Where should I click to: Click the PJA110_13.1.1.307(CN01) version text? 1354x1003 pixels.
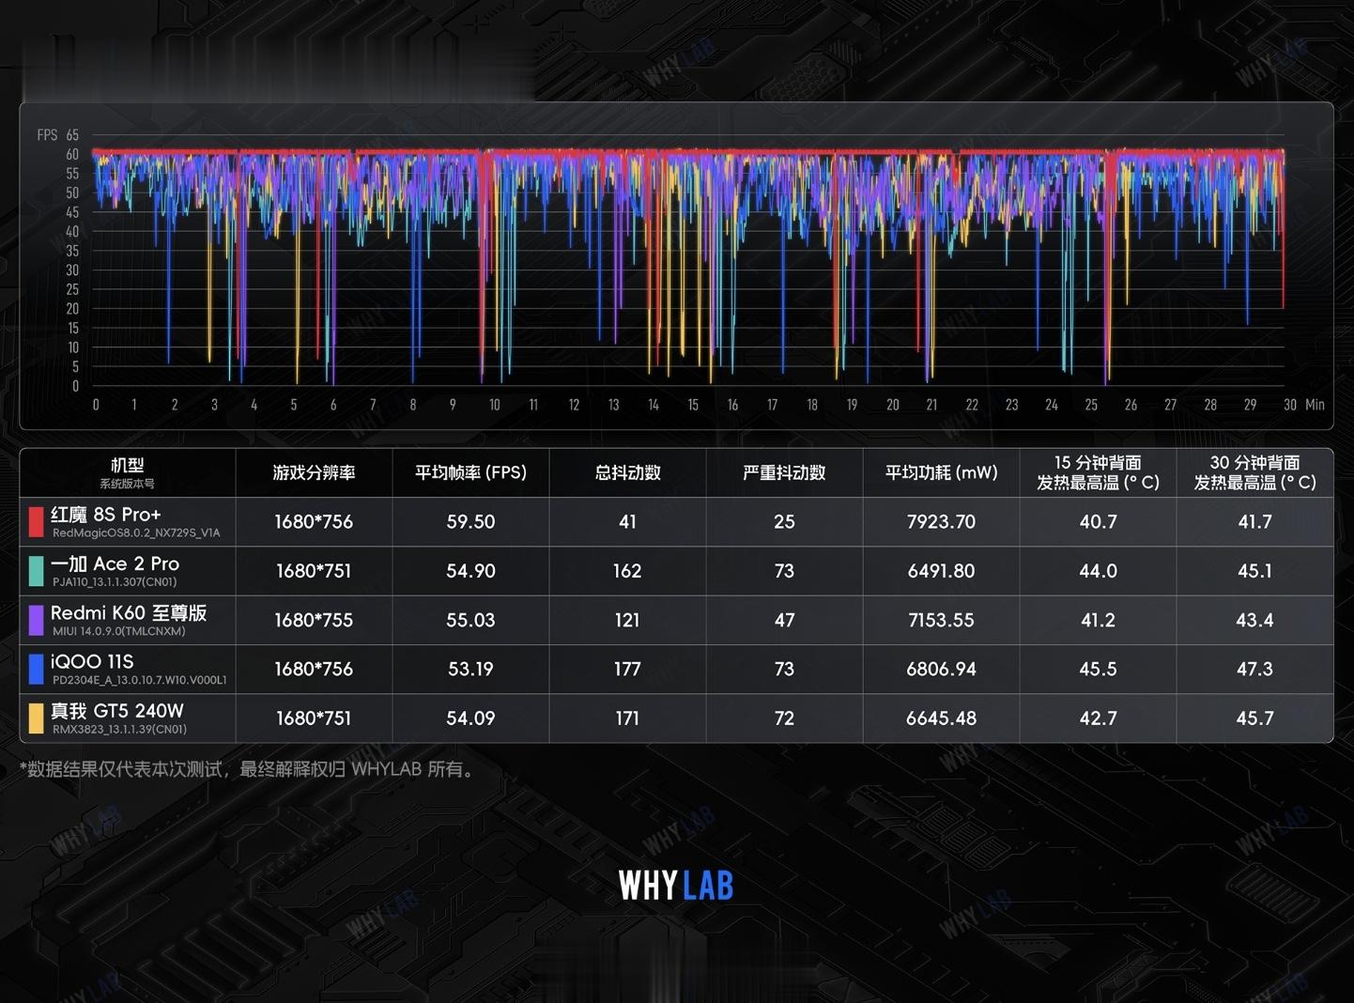click(115, 582)
